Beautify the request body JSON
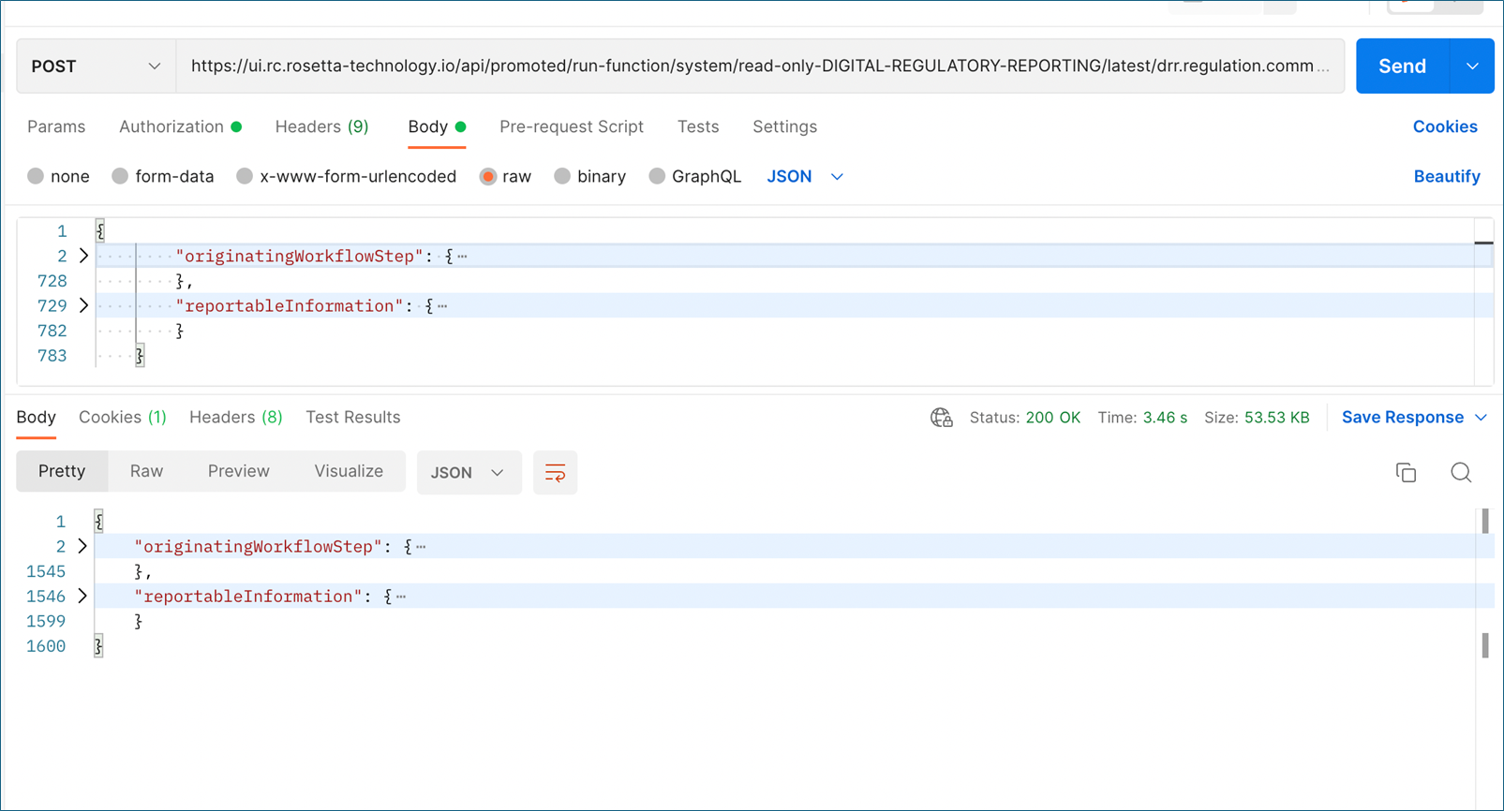This screenshot has height=811, width=1504. point(1447,176)
